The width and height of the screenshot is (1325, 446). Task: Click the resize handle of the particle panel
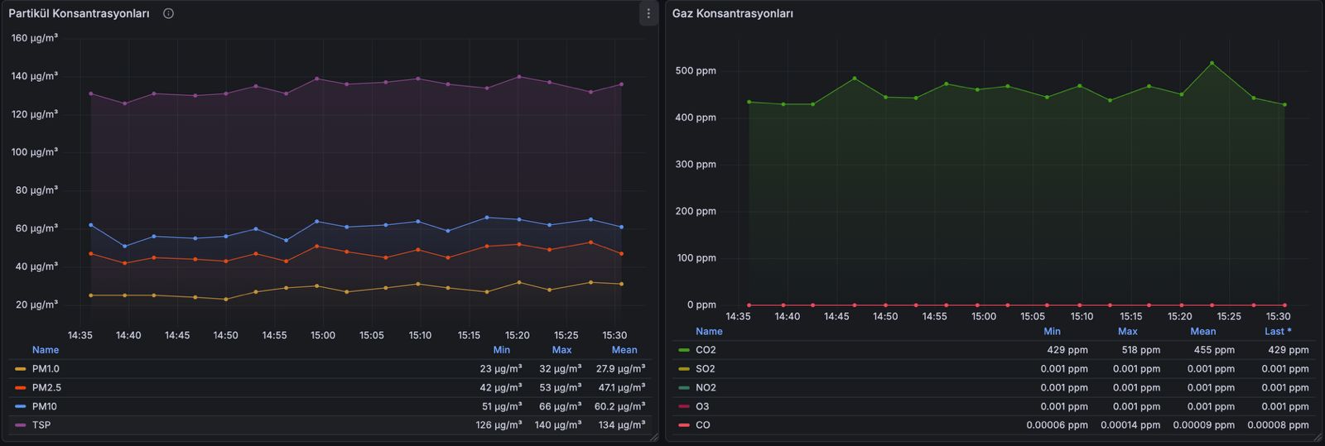pyautogui.click(x=654, y=437)
